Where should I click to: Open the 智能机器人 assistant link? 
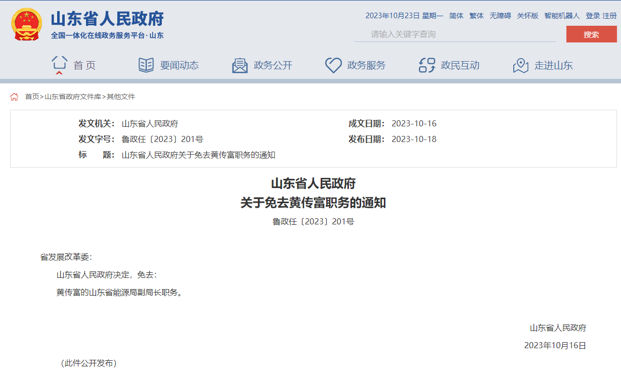coord(562,16)
